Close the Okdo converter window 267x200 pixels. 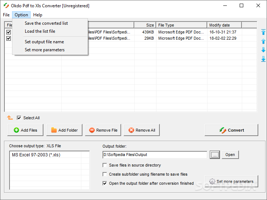pos(258,5)
